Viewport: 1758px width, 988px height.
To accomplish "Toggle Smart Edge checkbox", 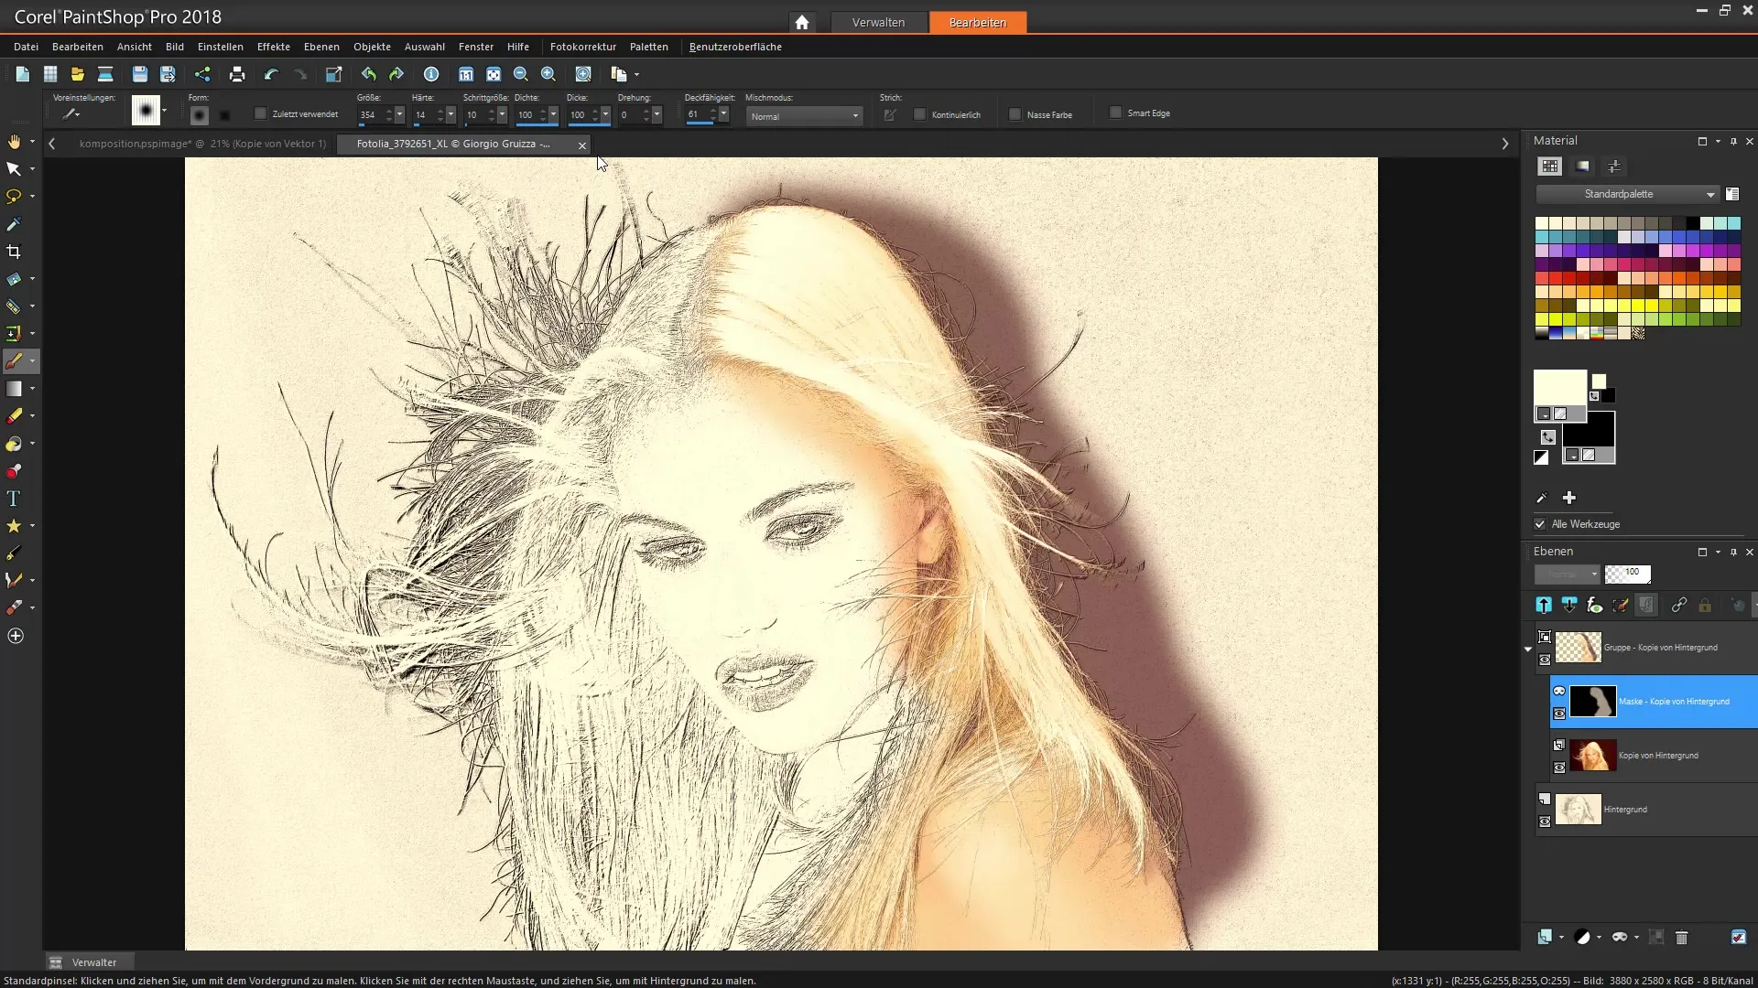I will 1115,113.
